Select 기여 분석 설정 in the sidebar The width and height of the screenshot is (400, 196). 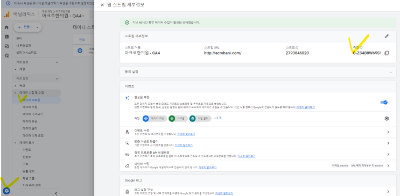(31, 185)
